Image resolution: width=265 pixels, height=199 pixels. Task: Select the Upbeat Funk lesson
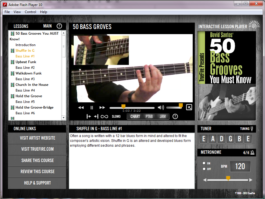coord(26,62)
